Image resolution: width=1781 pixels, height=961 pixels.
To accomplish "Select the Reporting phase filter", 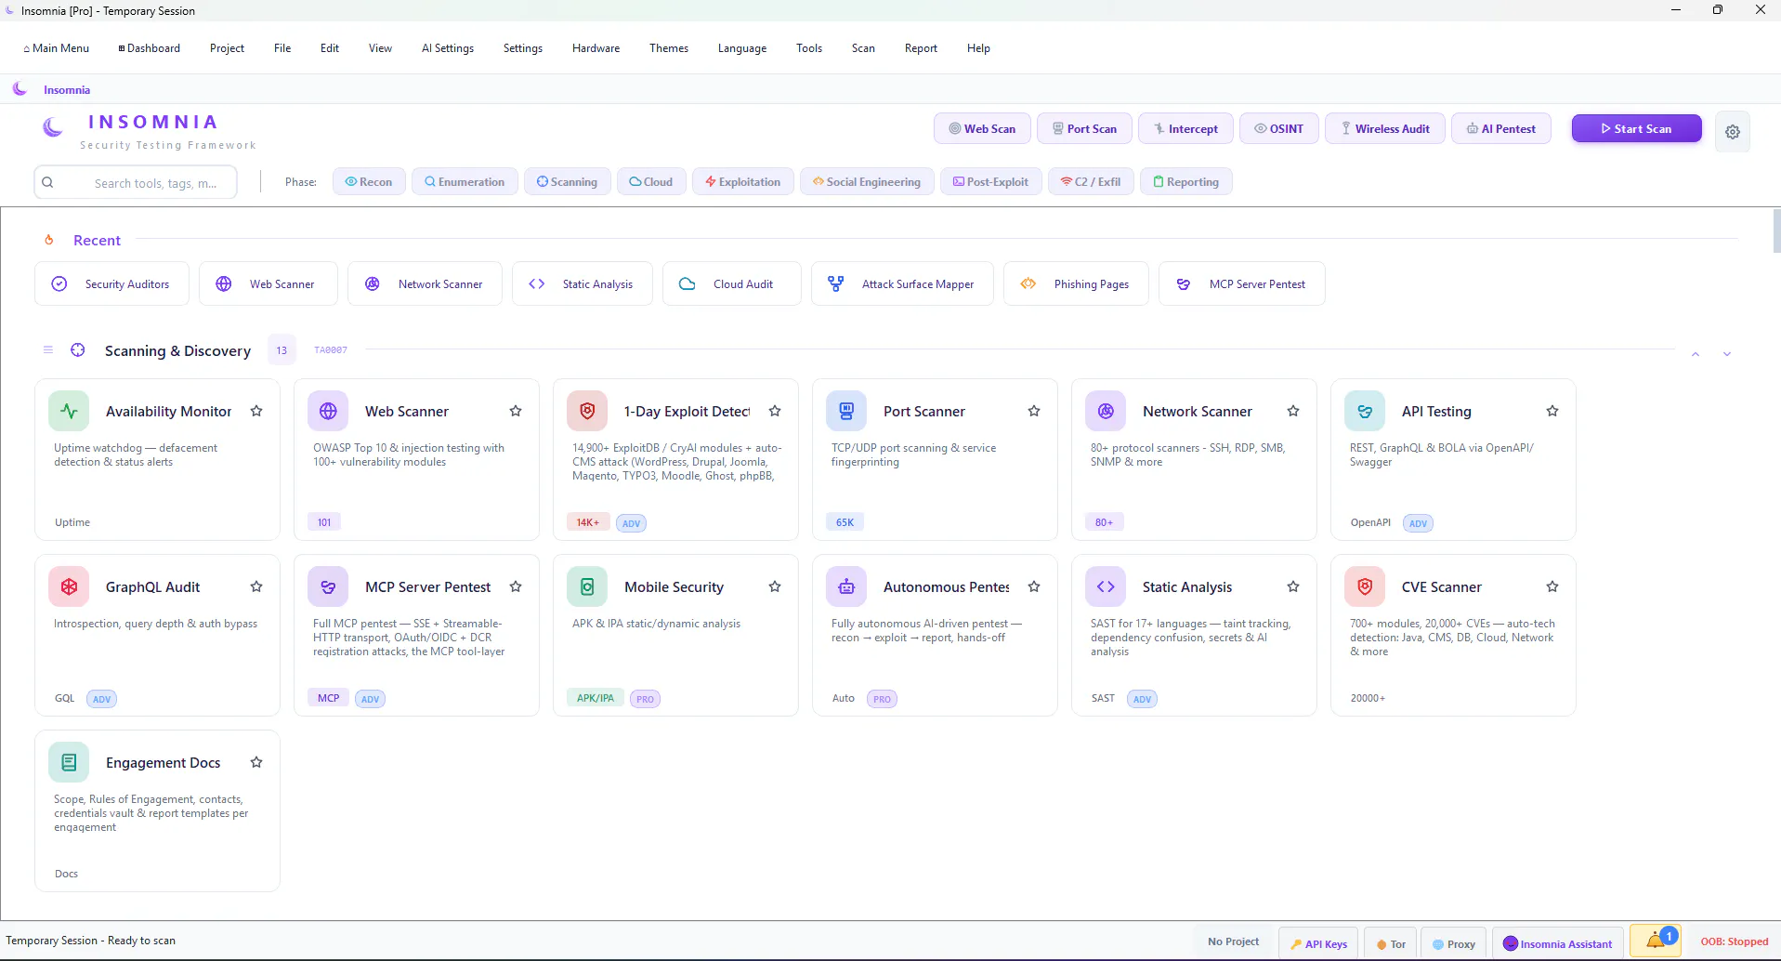I will click(x=1186, y=182).
